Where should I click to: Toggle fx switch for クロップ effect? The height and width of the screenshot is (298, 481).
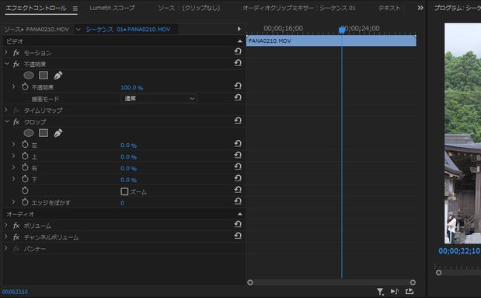tap(16, 122)
